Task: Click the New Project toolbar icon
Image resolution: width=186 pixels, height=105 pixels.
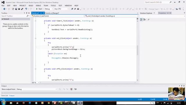Action: pyautogui.click(x=13, y=9)
